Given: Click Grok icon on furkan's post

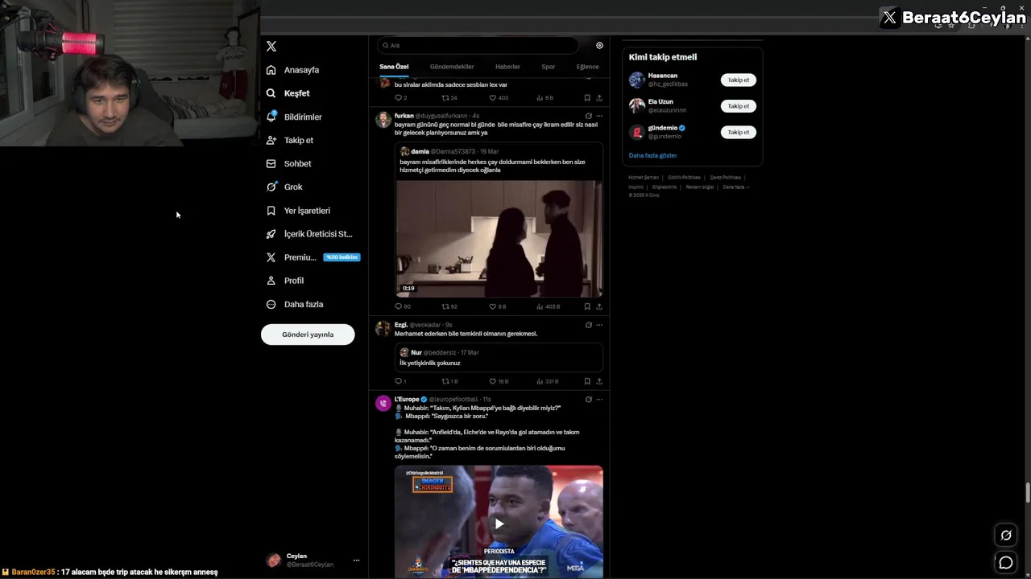Looking at the screenshot, I should point(588,116).
